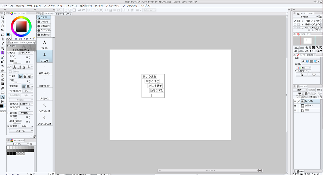The height and width of the screenshot is (175, 323).
Task: Open the 表現色 カラー dropdown
Action: tap(303, 68)
